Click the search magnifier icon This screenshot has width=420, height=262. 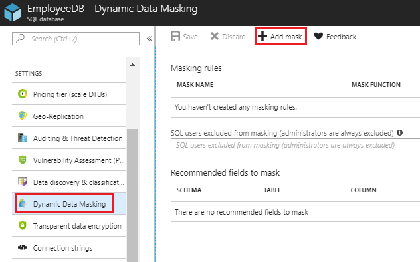pyautogui.click(x=20, y=38)
